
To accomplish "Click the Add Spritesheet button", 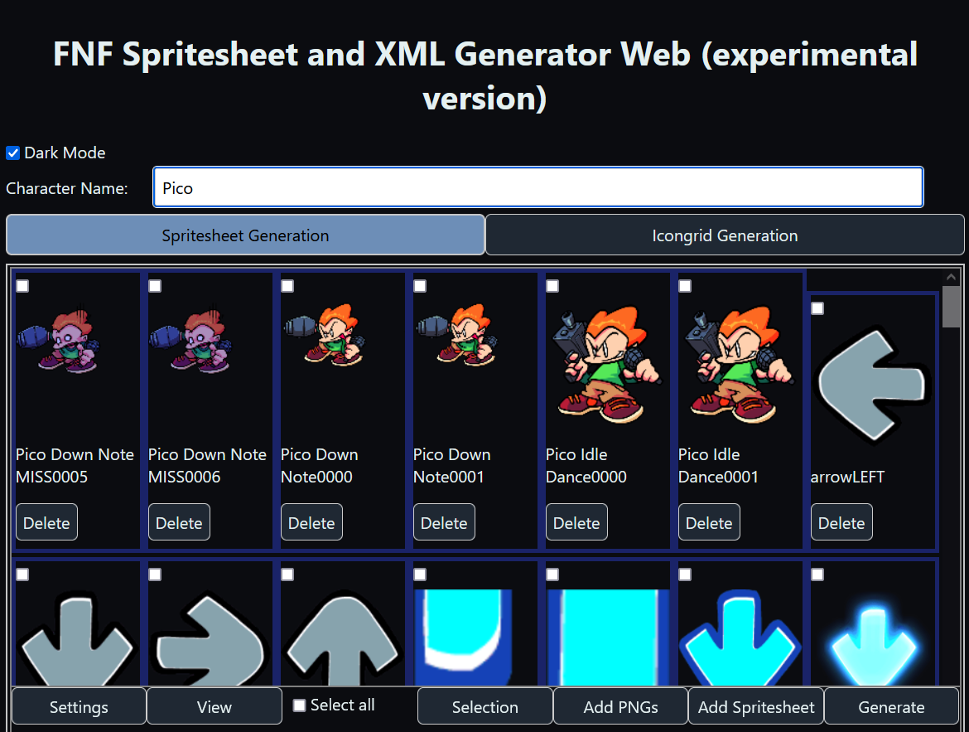I will [756, 706].
